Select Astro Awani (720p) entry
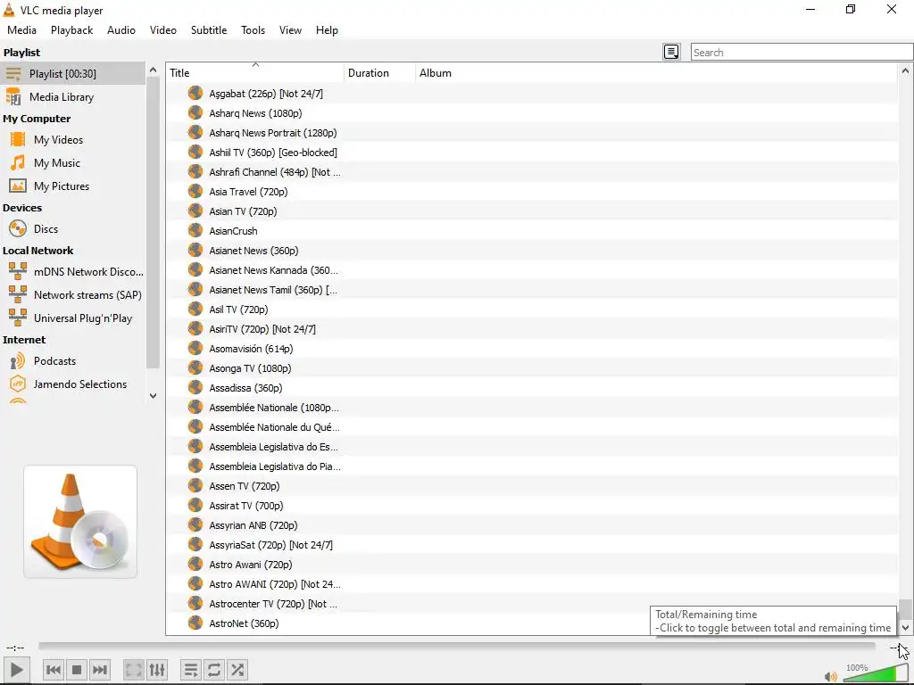 251,565
